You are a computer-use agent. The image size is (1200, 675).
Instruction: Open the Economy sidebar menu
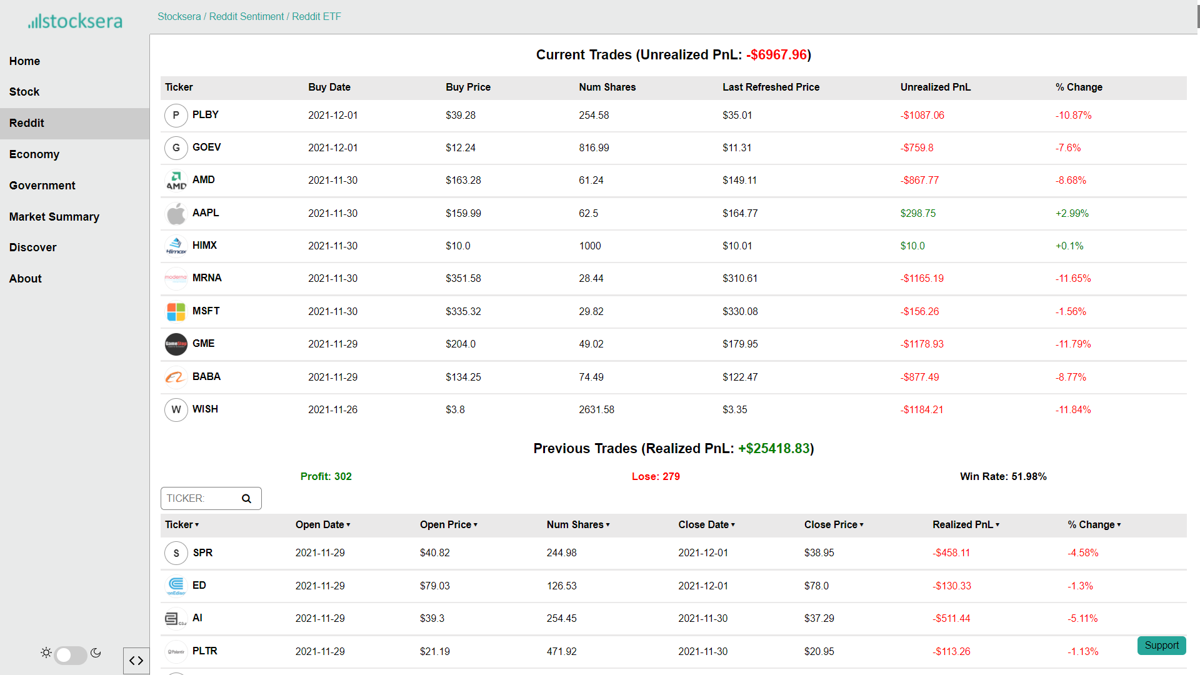pyautogui.click(x=34, y=154)
